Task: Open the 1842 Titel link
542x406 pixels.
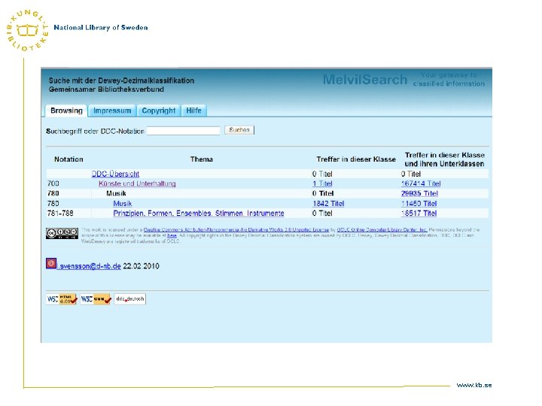Action: [328, 203]
